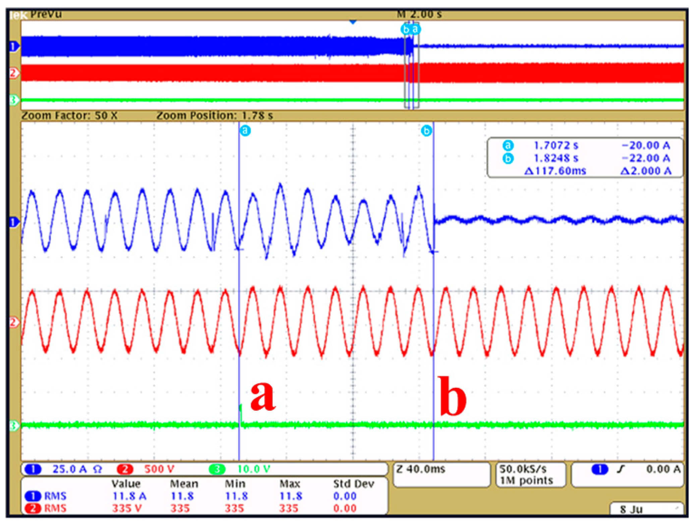Viewport: 697px width, 526px height.
Task: Click channel 1 marker in overview strip
Action: tap(14, 46)
